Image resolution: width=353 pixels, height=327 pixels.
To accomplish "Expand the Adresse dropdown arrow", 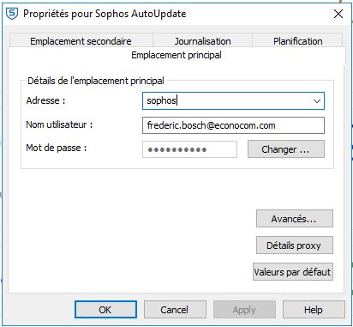I will (317, 101).
